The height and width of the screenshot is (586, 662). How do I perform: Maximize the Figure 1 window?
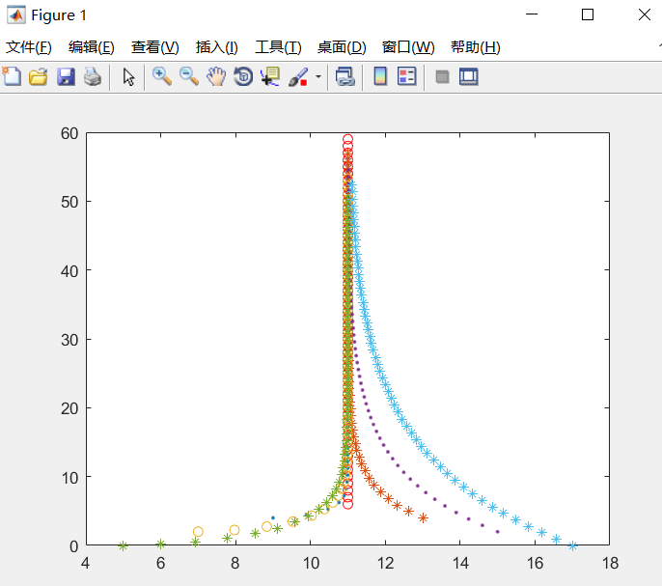588,14
